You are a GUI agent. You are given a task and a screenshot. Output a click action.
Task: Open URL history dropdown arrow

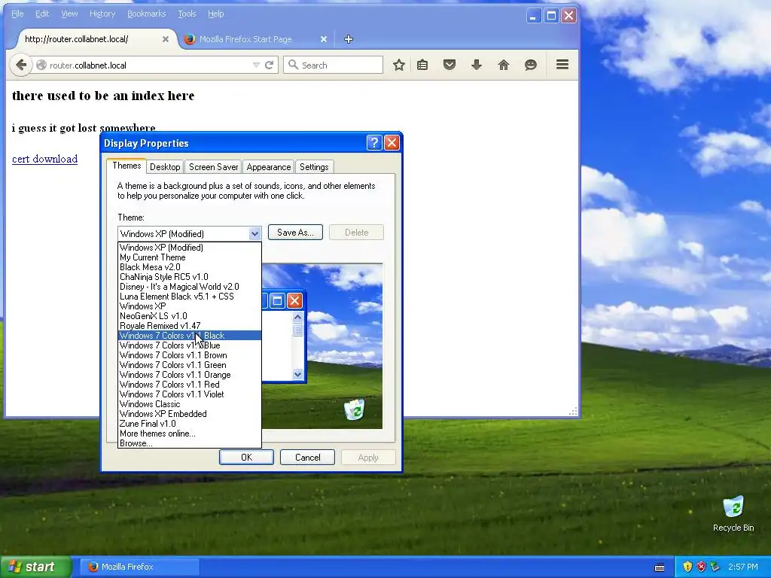tap(256, 65)
